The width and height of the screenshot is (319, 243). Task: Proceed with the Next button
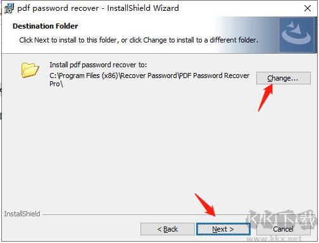223,229
